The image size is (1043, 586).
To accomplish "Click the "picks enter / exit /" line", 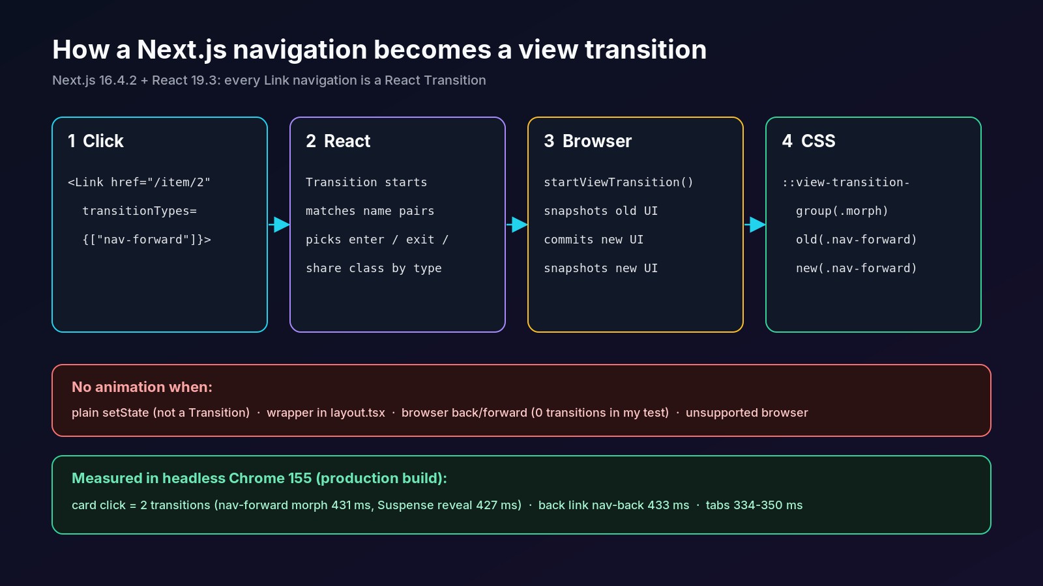I will click(377, 240).
